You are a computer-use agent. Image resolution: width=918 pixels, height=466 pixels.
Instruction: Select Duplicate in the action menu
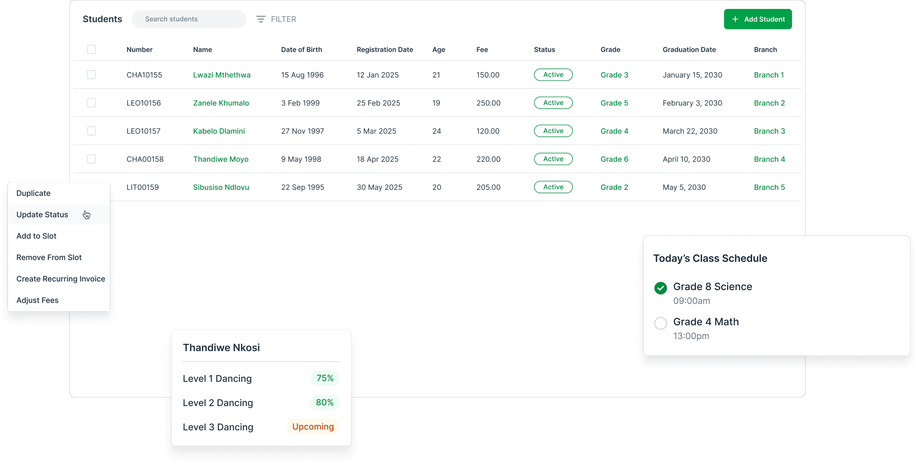pos(33,193)
